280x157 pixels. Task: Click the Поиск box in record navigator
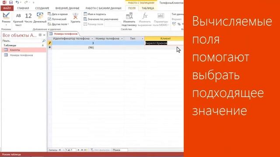tap(120, 150)
